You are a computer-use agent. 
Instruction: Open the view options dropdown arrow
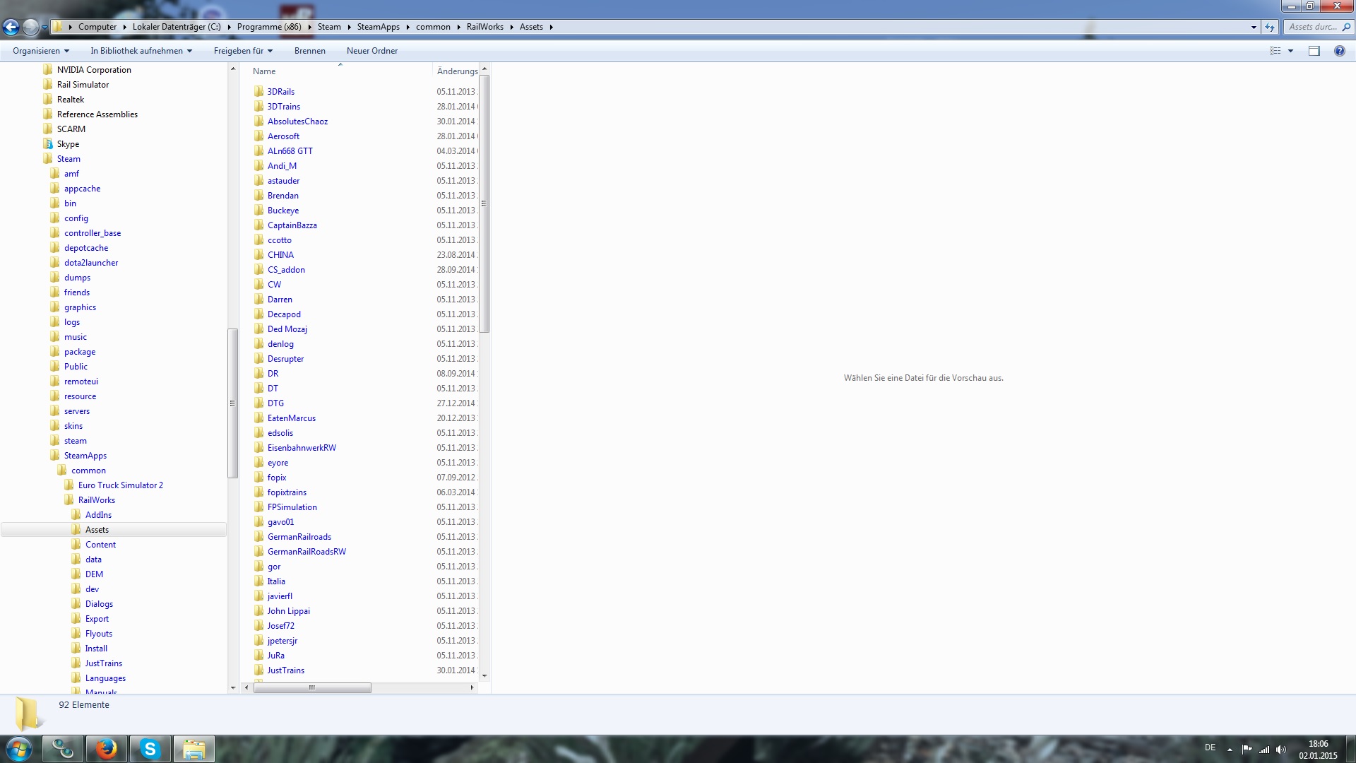[x=1290, y=51]
